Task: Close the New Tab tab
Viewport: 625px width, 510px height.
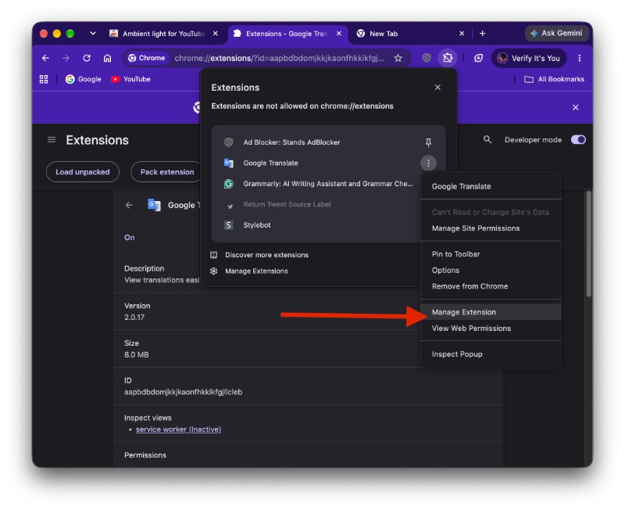Action: point(462,34)
